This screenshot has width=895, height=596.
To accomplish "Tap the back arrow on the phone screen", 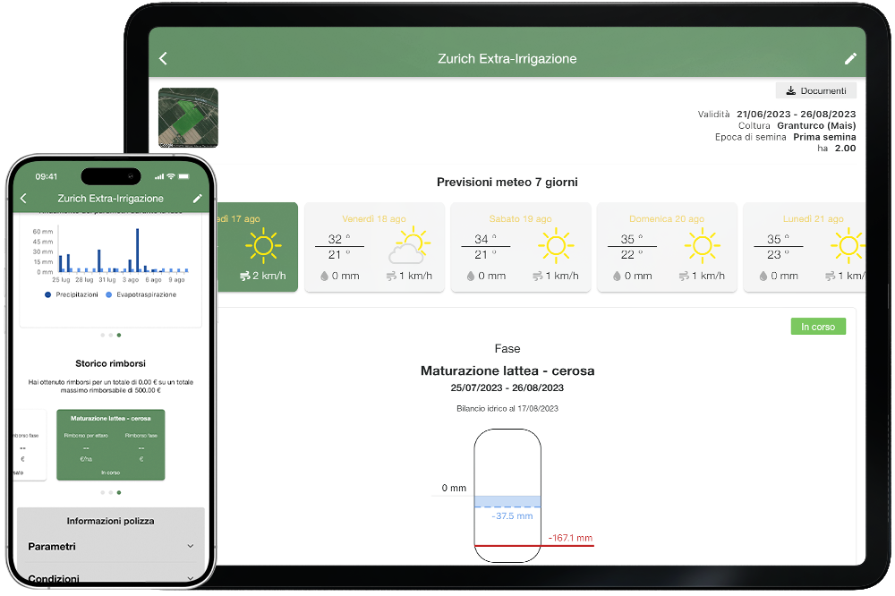I will [24, 198].
